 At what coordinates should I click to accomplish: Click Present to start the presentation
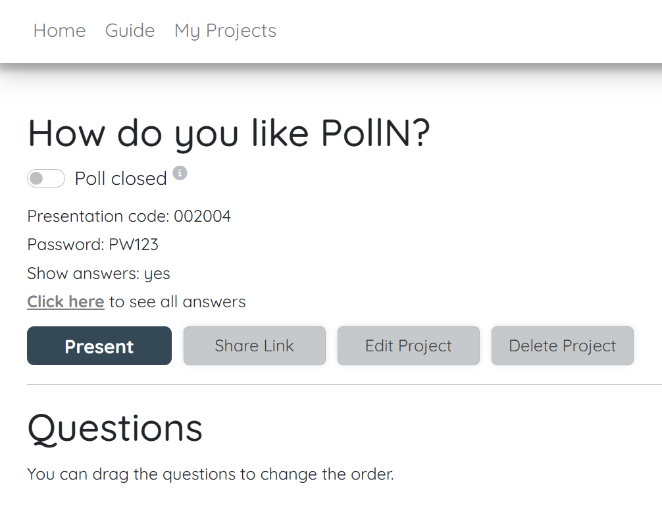tap(99, 345)
